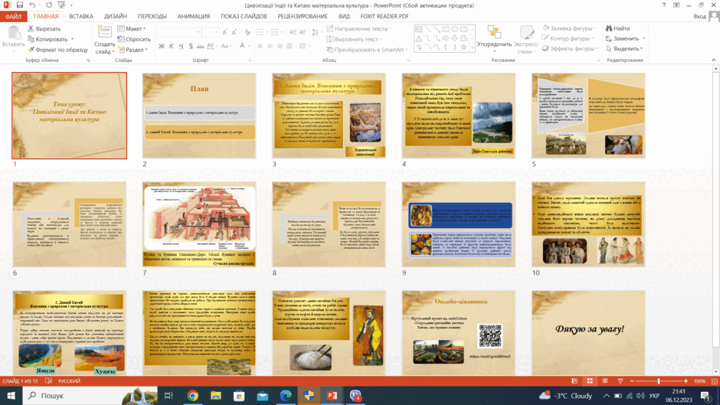Open File Explorer from taskbar

[216, 395]
